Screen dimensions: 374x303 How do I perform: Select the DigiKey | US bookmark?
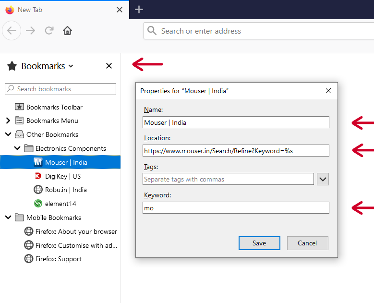63,176
